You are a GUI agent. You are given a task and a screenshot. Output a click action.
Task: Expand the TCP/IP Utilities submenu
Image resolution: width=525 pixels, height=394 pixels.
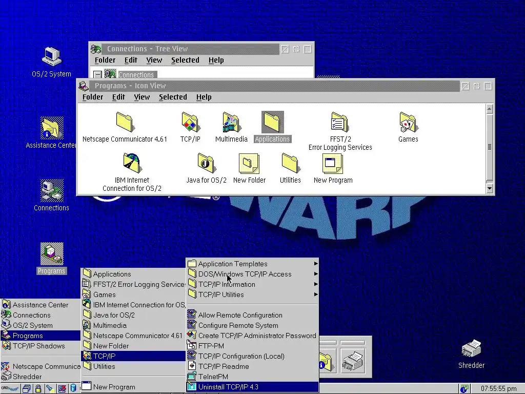click(x=252, y=294)
